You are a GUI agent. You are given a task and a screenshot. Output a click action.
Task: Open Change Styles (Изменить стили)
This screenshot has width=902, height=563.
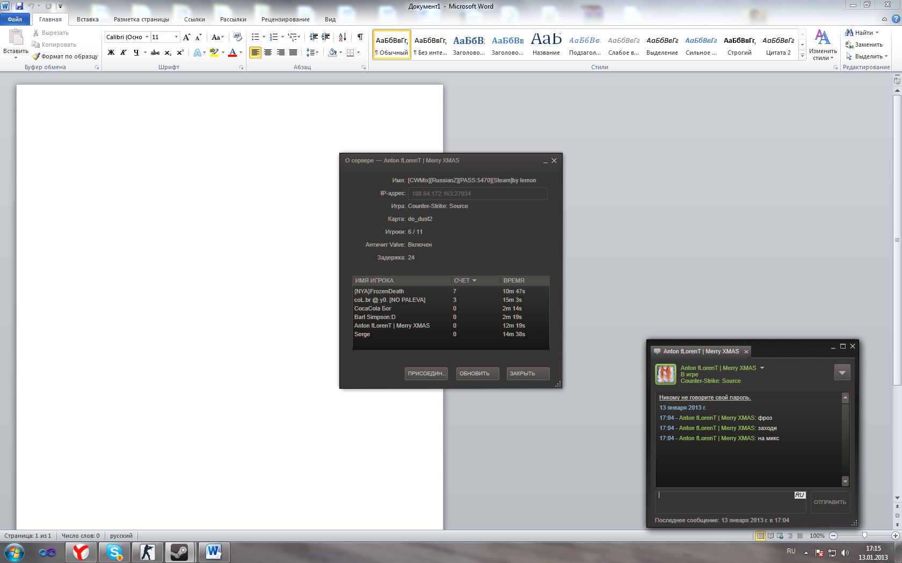823,45
